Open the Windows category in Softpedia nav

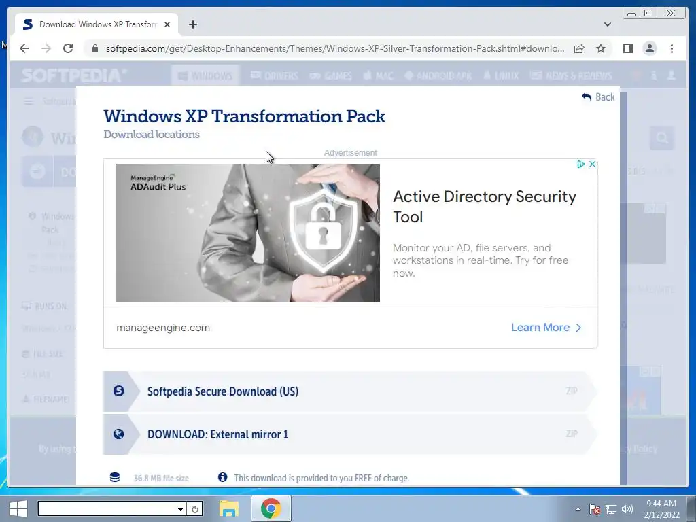[x=205, y=75]
